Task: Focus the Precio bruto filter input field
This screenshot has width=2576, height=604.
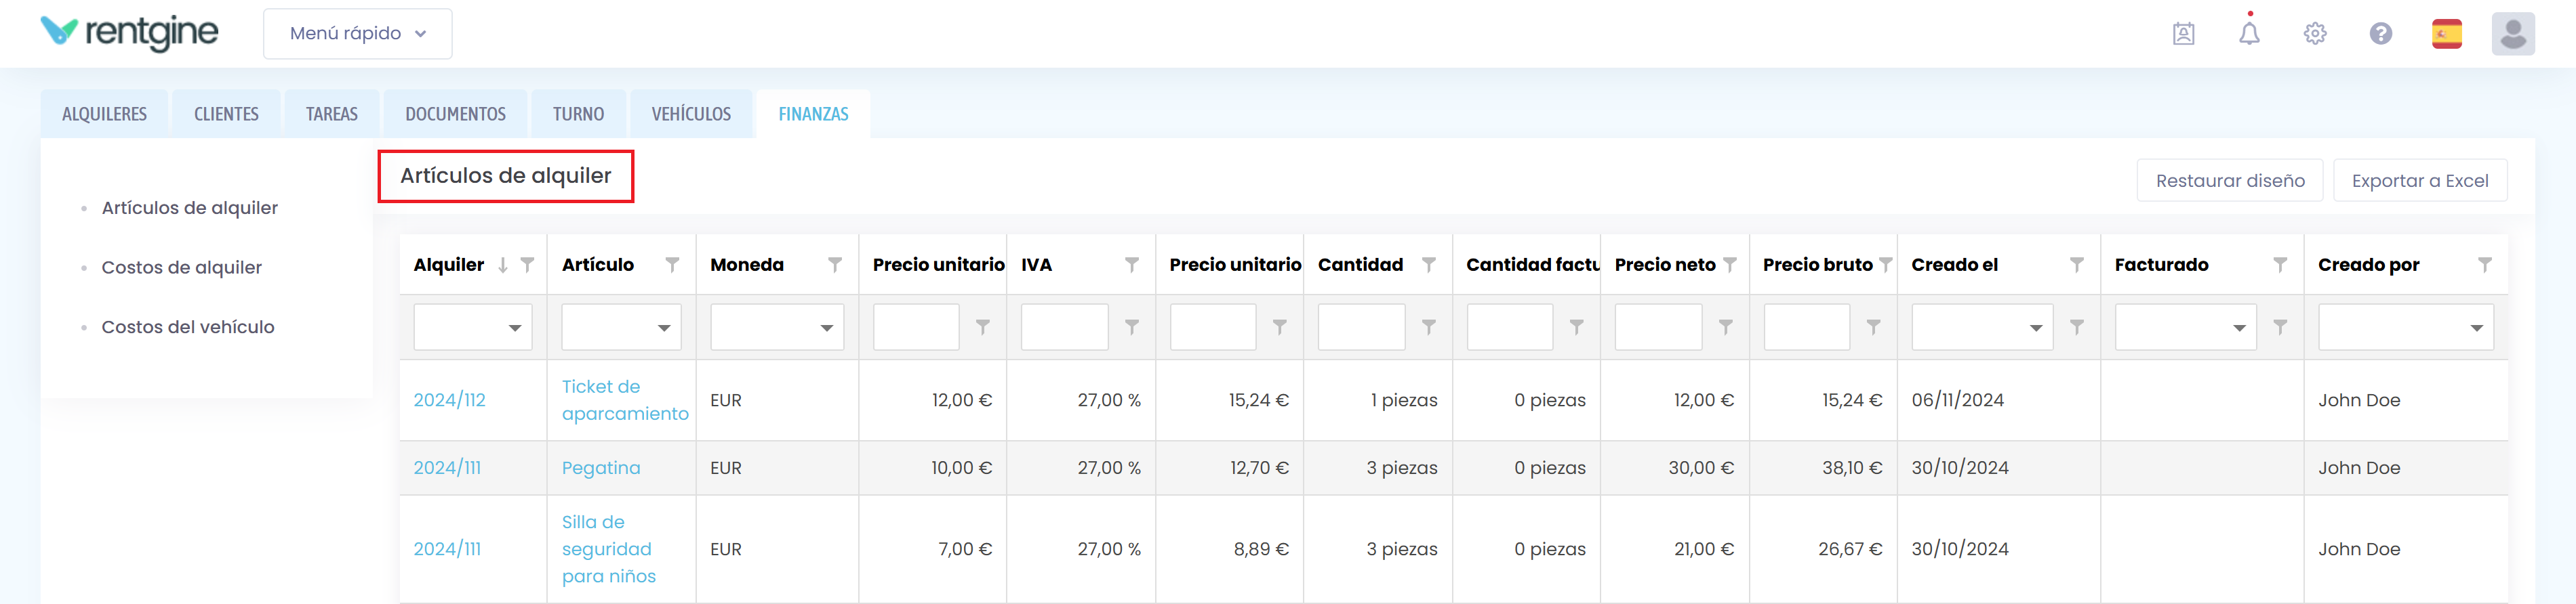Action: [1806, 328]
